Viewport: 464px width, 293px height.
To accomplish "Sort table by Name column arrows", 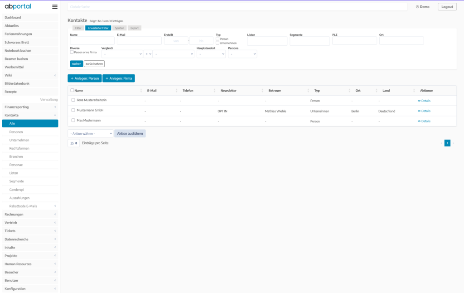I will tap(140, 91).
